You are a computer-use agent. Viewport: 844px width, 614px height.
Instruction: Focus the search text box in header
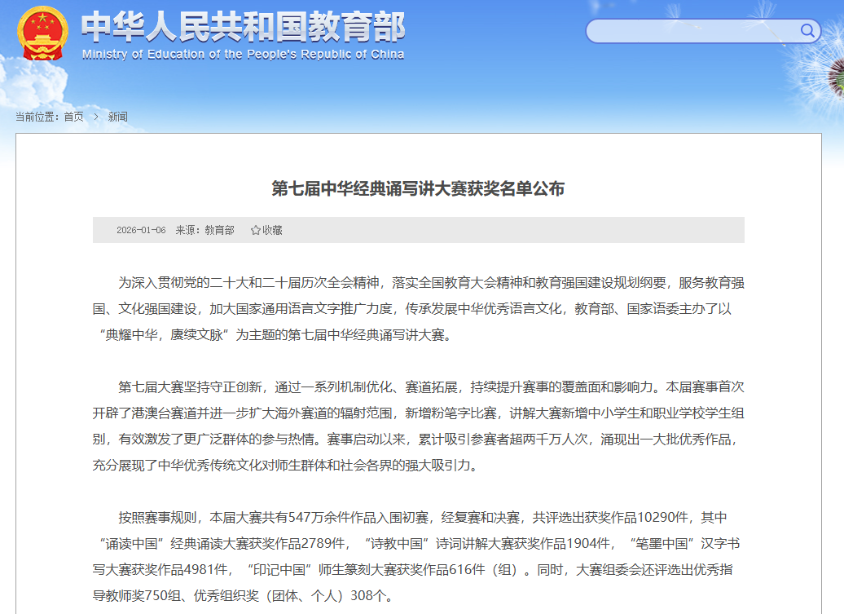coord(692,31)
